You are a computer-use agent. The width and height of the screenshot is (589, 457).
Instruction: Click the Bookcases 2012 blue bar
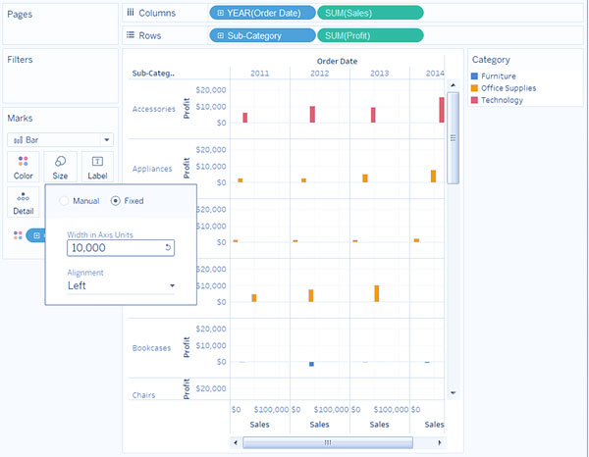311,364
